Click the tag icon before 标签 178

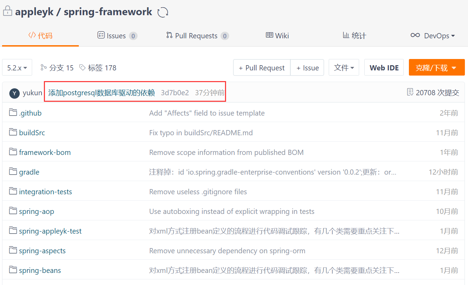point(82,68)
